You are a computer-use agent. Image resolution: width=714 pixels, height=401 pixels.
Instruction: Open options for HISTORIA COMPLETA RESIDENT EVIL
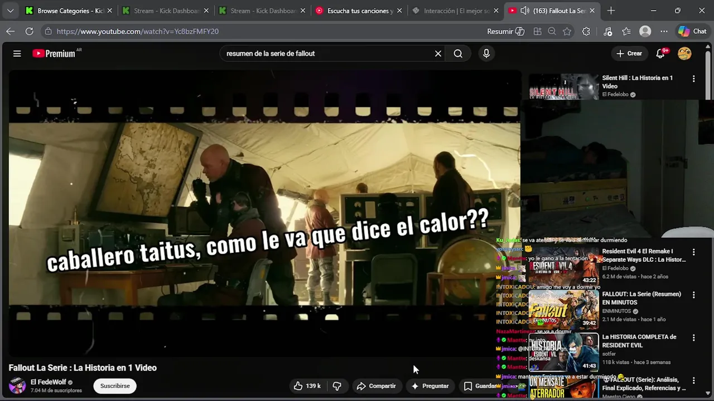click(693, 338)
